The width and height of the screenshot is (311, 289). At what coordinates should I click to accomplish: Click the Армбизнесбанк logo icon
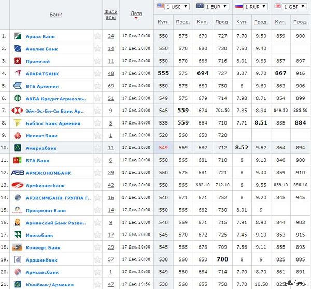[18, 185]
